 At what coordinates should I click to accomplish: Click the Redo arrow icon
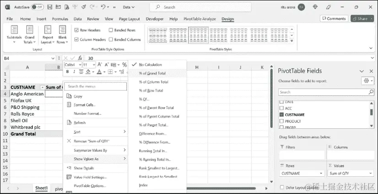coord(91,7)
